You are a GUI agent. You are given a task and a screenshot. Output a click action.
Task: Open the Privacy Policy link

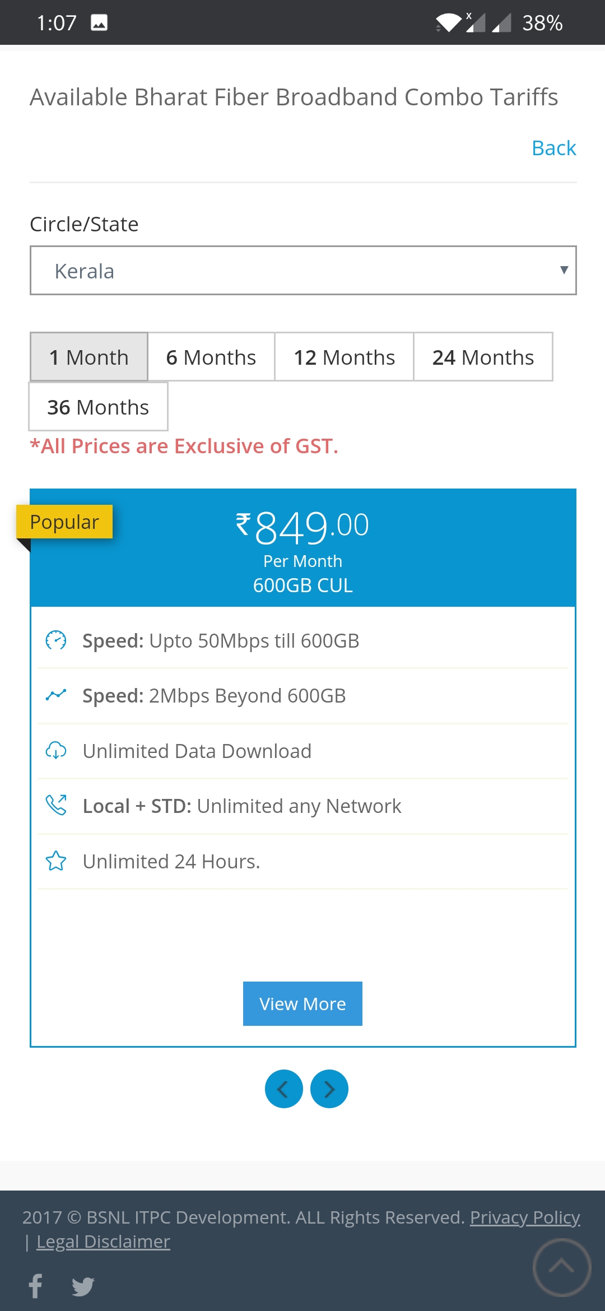(x=524, y=1217)
